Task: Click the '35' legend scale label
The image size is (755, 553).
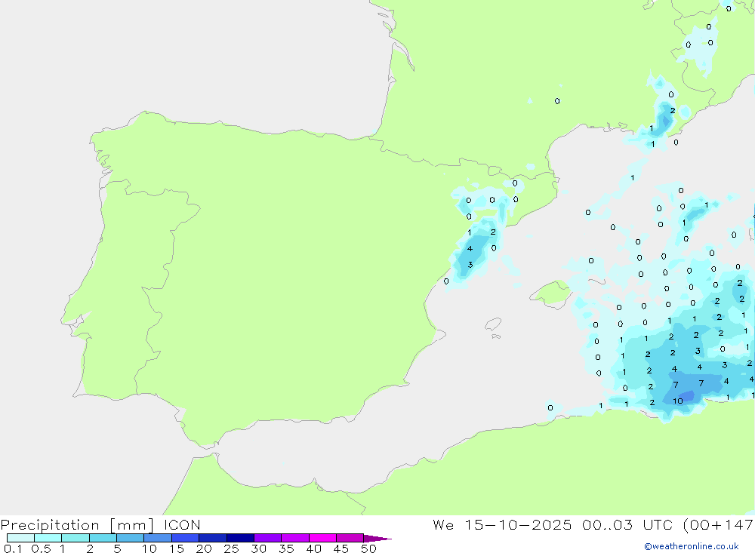Action: pyautogui.click(x=286, y=548)
